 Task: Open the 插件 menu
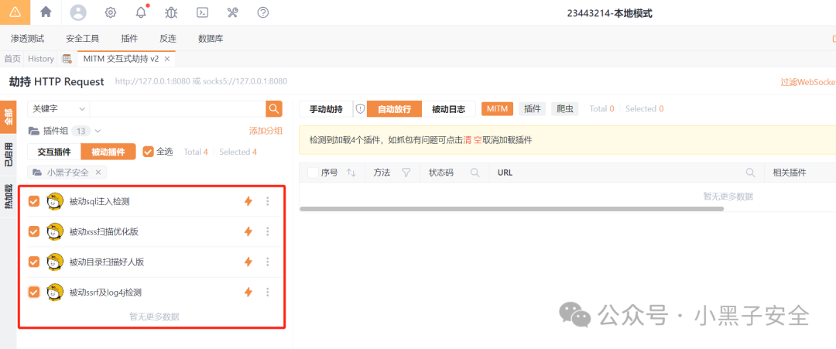click(129, 39)
